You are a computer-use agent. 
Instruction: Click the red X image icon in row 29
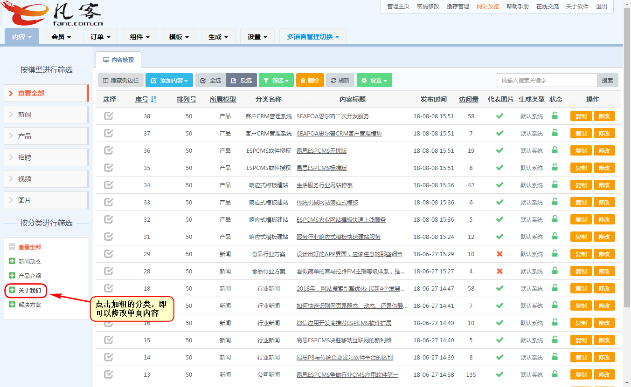click(499, 254)
